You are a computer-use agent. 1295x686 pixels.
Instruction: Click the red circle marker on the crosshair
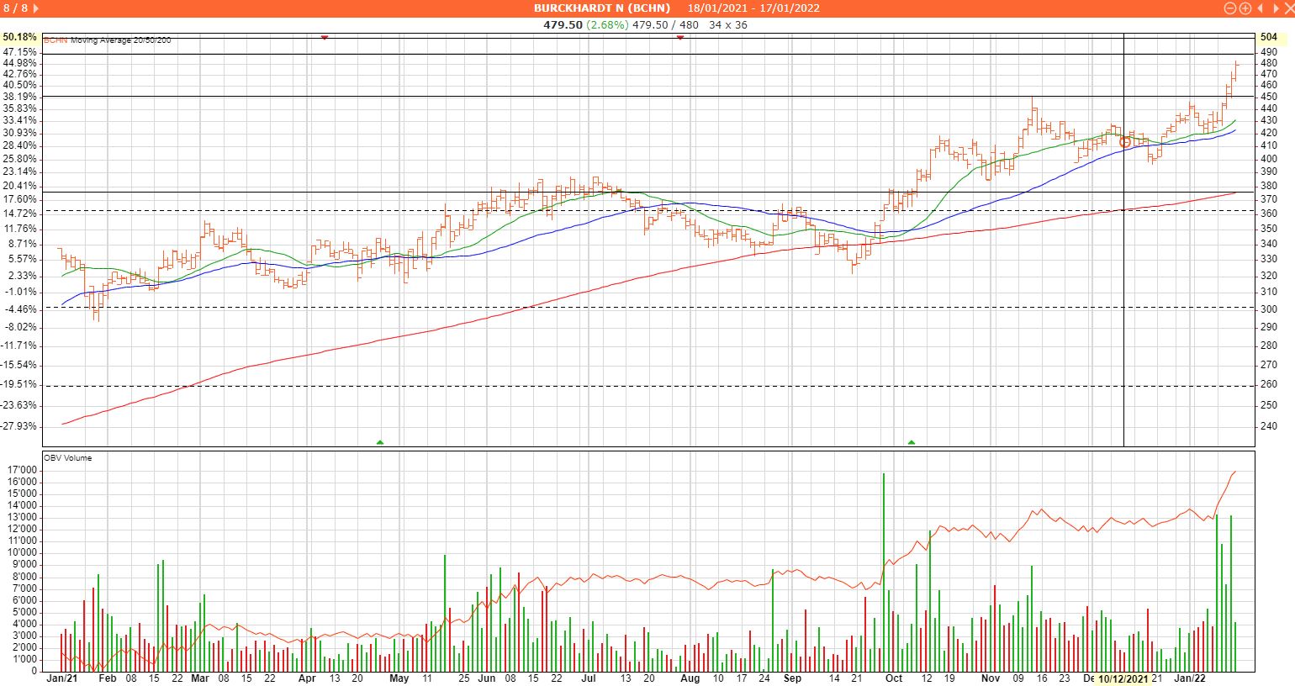1125,142
